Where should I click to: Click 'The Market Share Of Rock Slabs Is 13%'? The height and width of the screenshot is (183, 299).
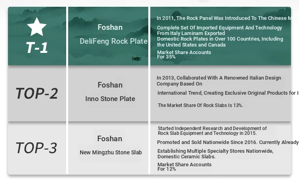click(x=201, y=105)
